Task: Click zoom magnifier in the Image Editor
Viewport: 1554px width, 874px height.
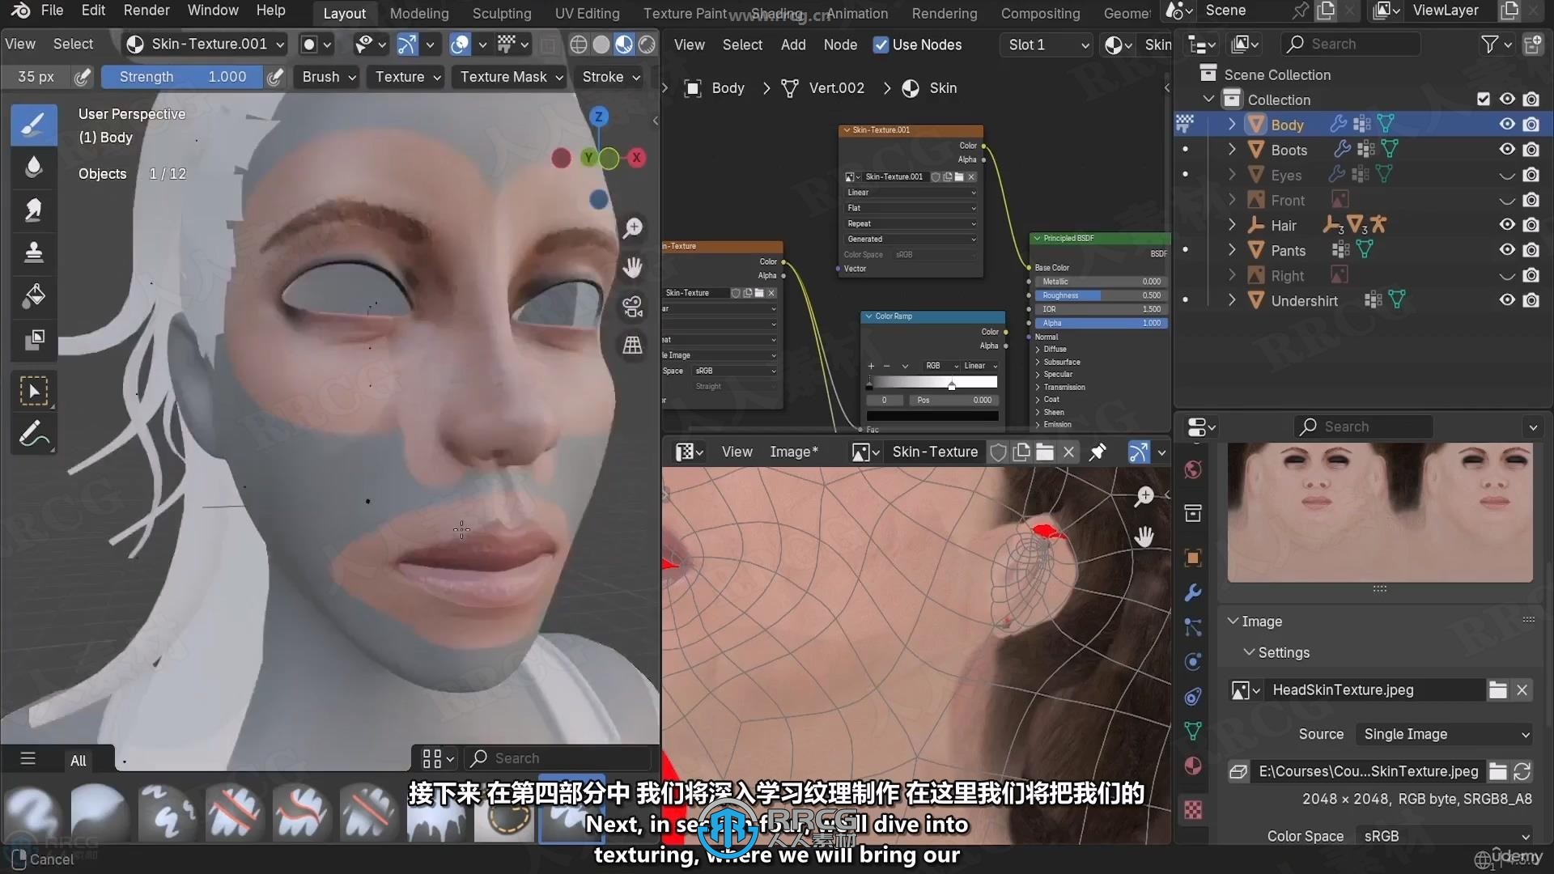Action: 1144,496
